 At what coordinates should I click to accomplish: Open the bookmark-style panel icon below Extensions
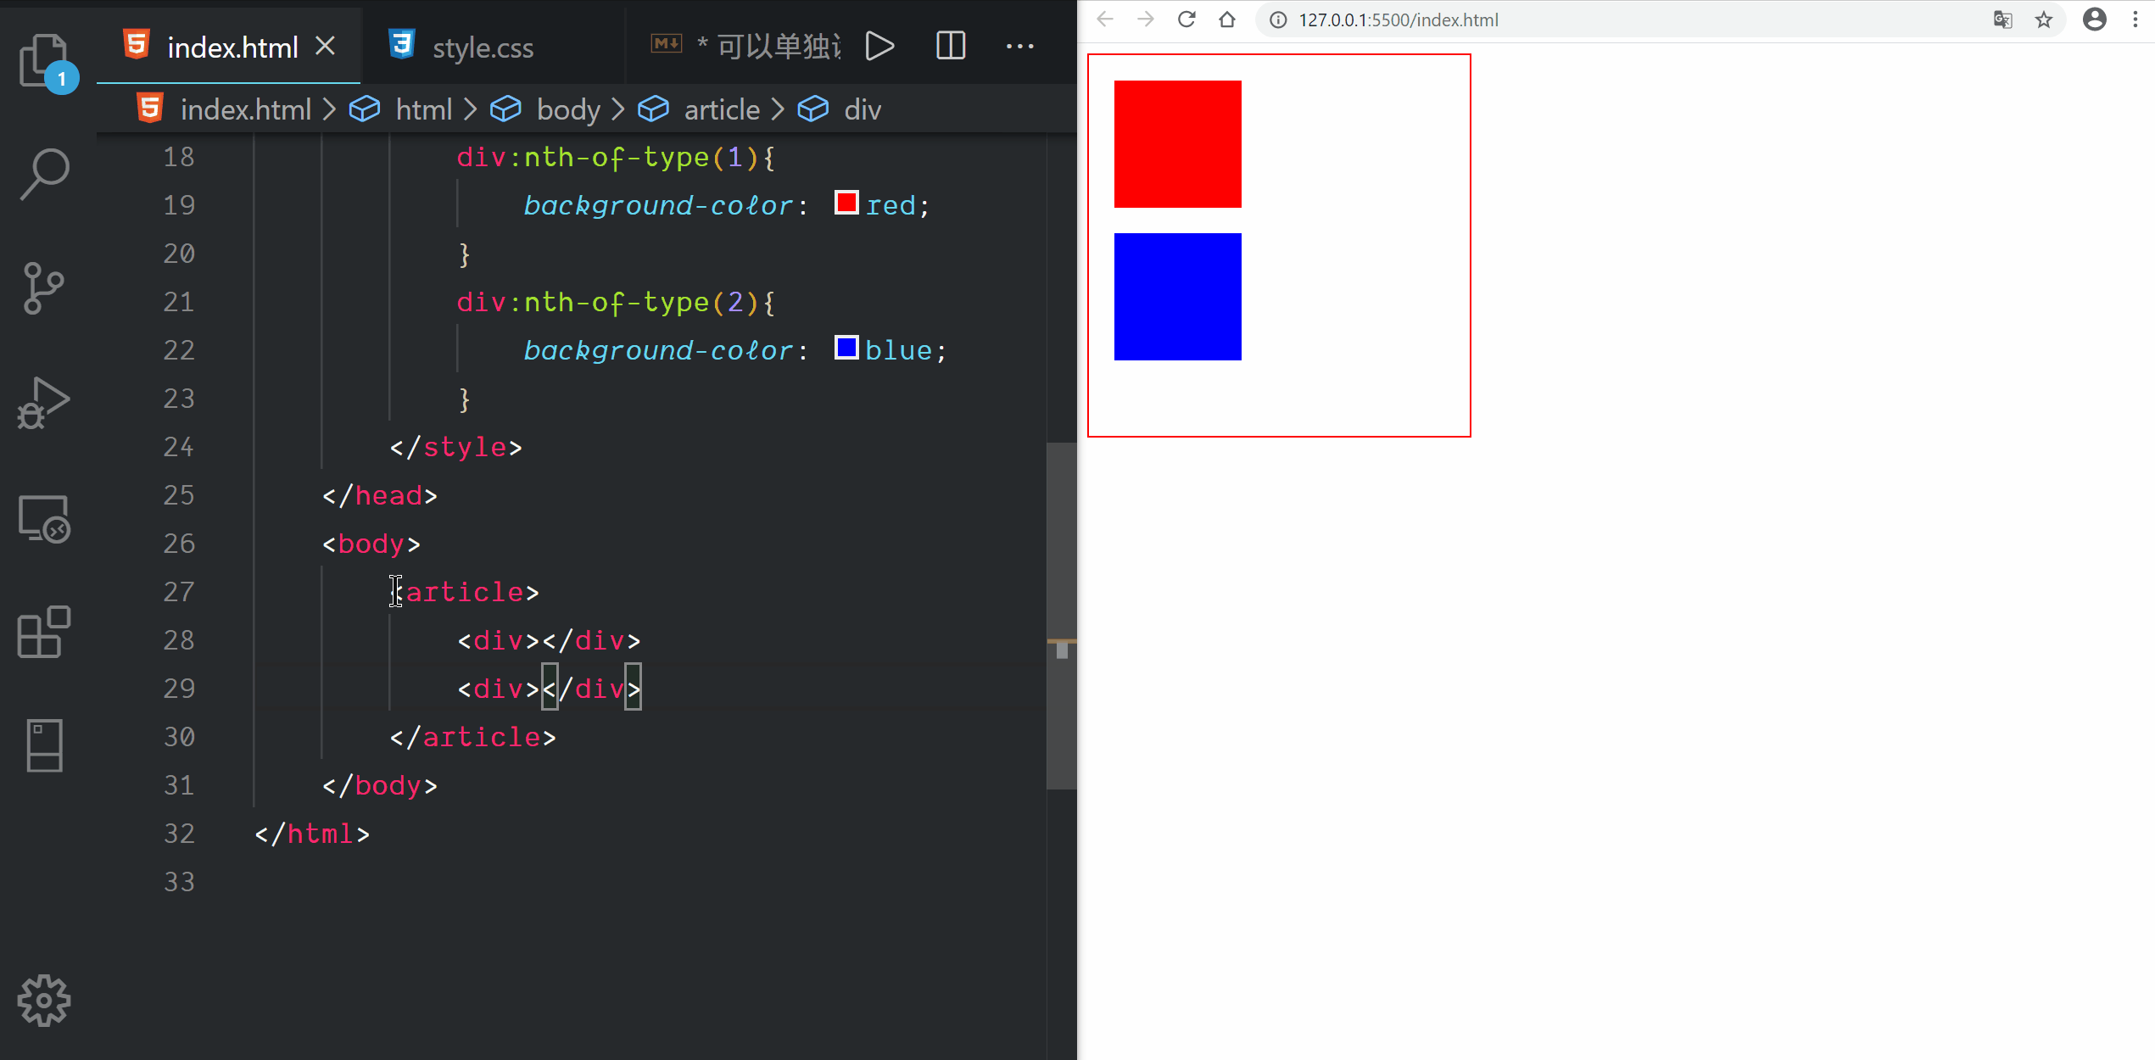44,745
